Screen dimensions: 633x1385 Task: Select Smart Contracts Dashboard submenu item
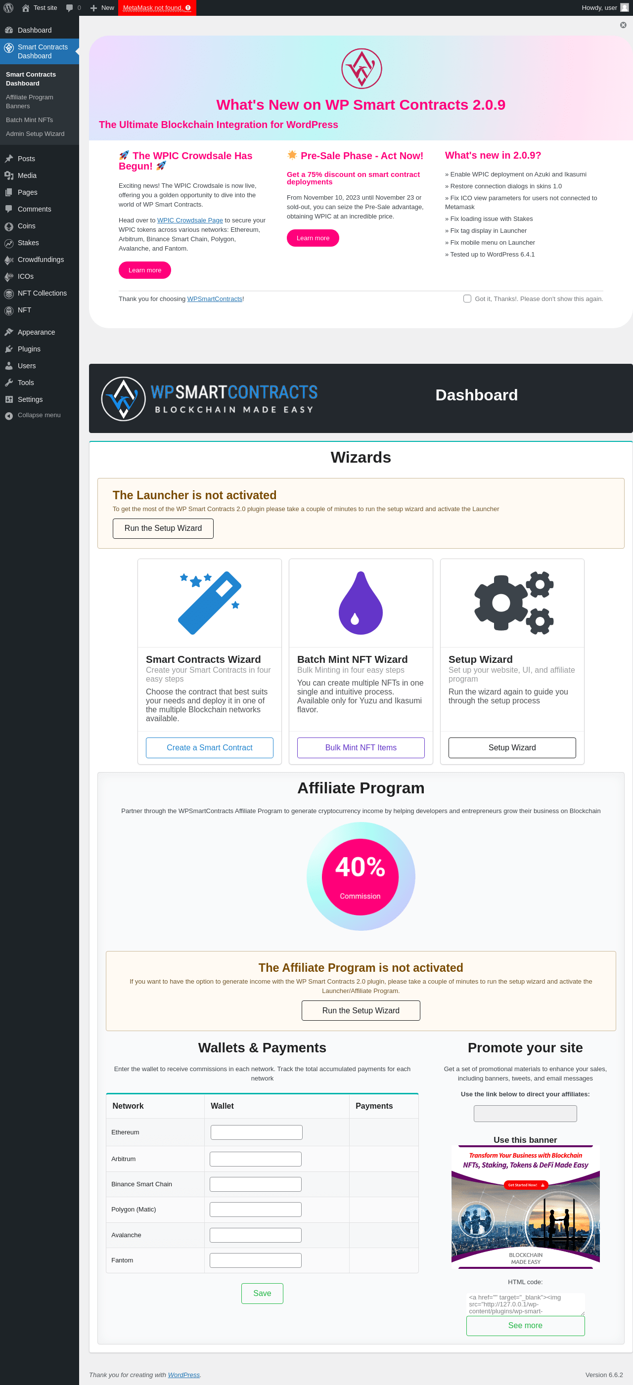point(31,79)
